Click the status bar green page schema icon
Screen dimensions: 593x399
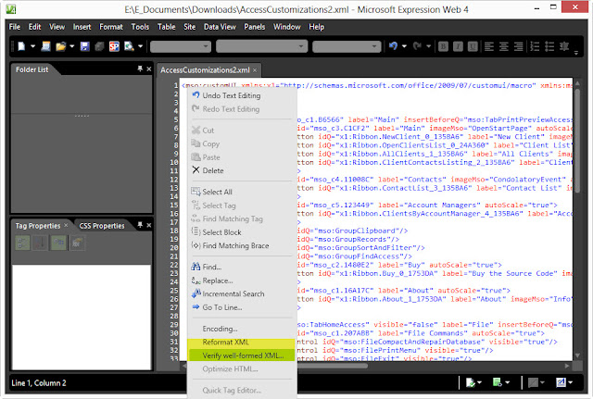pyautogui.click(x=498, y=382)
